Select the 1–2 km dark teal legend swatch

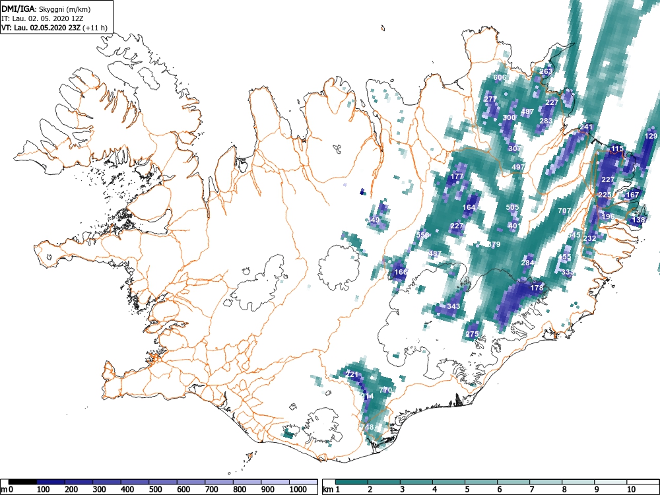pyautogui.click(x=352, y=482)
